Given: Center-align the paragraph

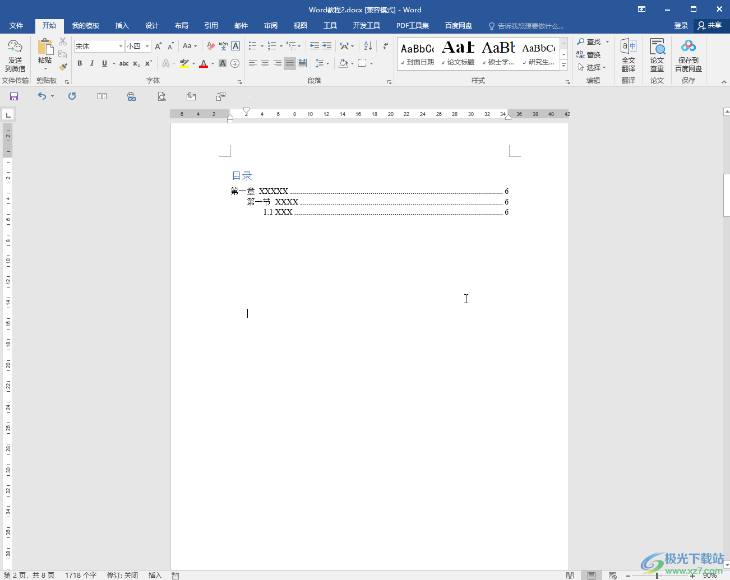Looking at the screenshot, I should pos(265,63).
